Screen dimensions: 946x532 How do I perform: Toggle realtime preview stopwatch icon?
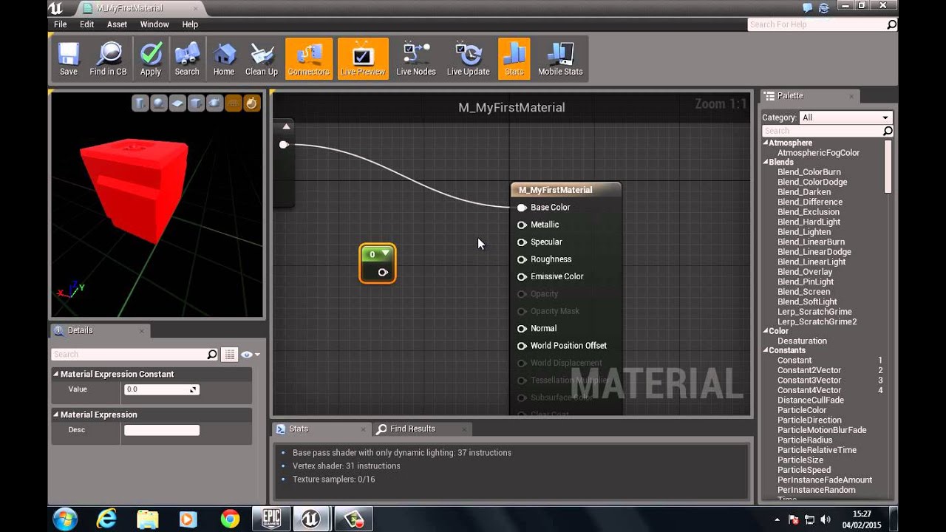pos(251,103)
